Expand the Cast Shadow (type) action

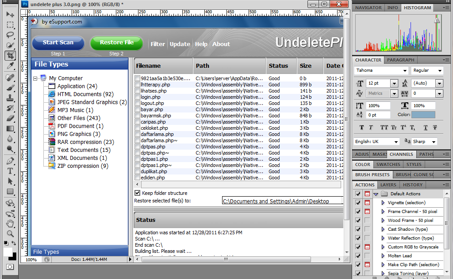point(383,229)
